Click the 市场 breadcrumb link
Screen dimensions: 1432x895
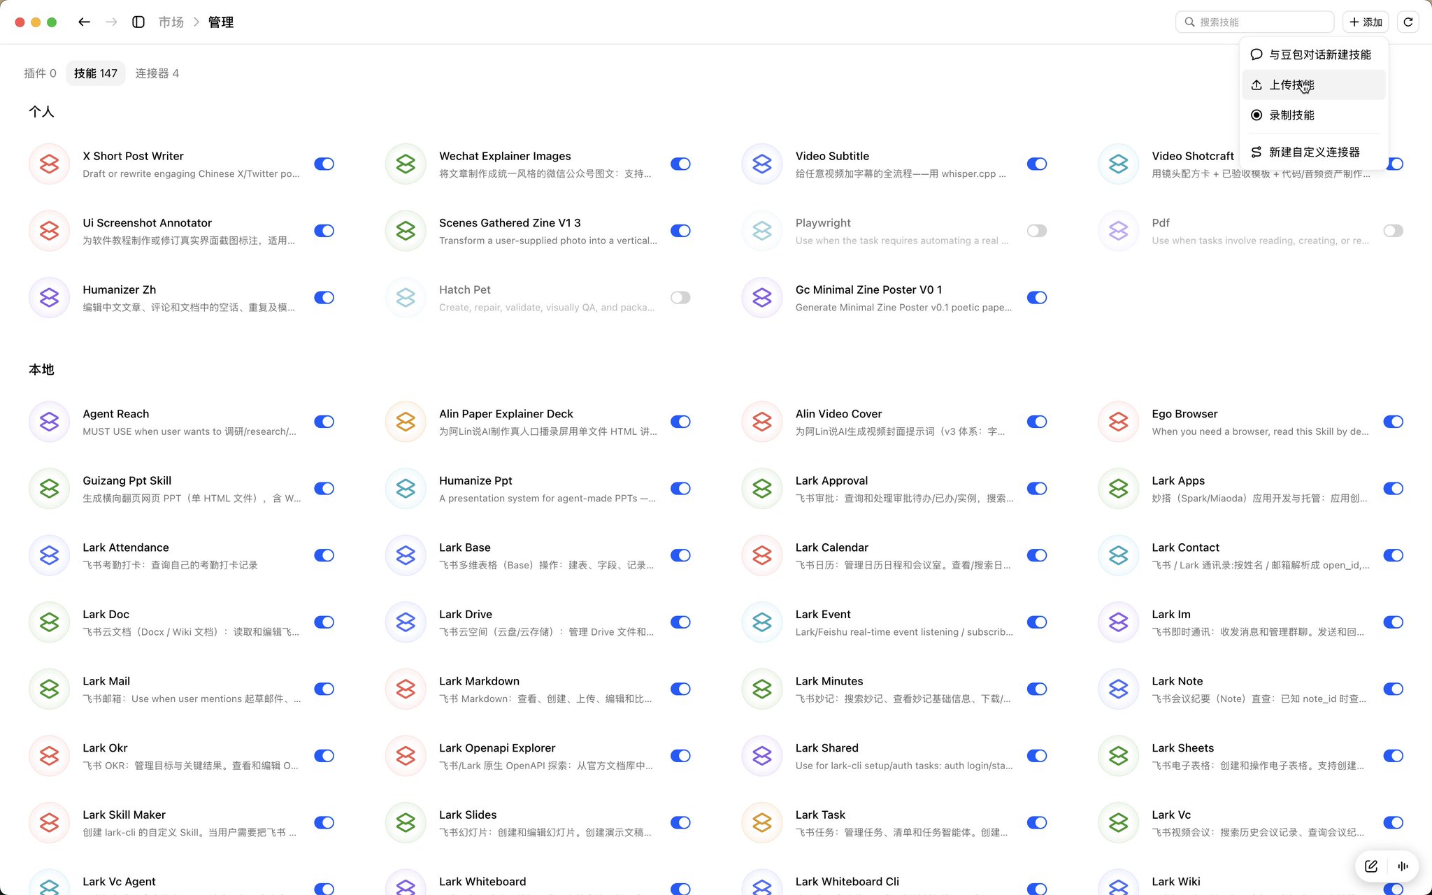[x=171, y=22]
